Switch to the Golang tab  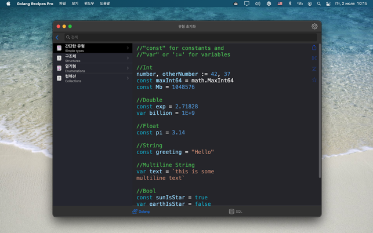pyautogui.click(x=141, y=212)
